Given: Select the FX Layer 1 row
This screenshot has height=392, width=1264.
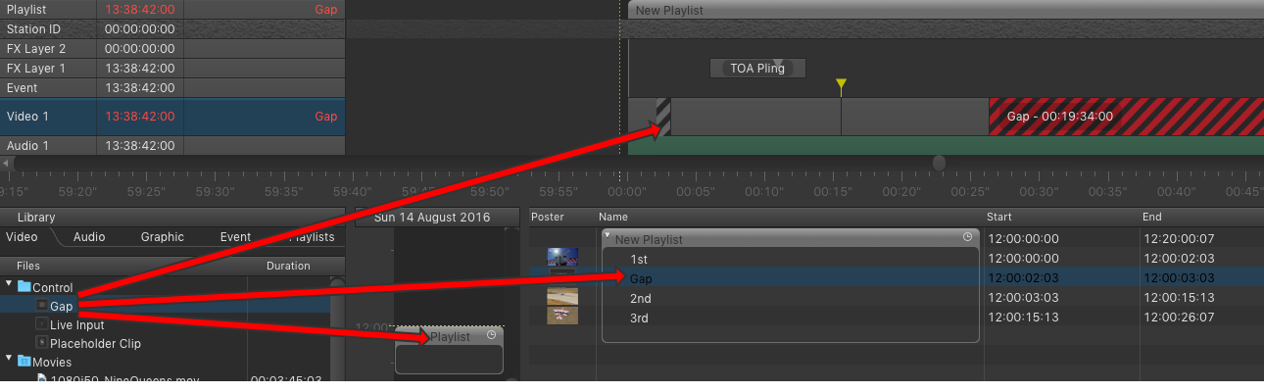Looking at the screenshot, I should 172,69.
